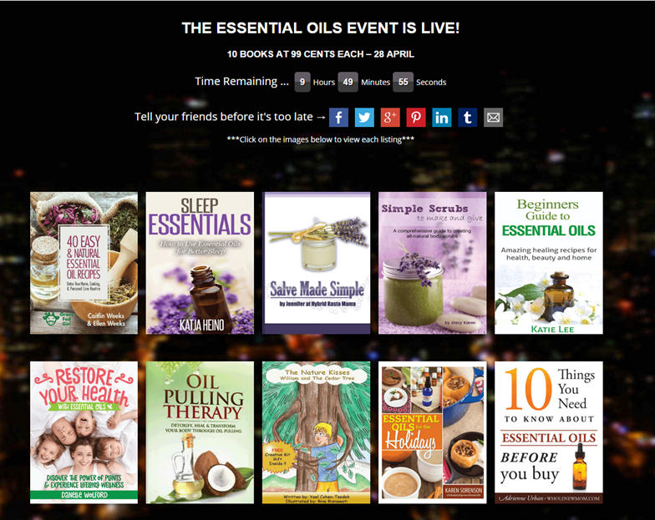Click the seconds countdown box

[x=403, y=82]
